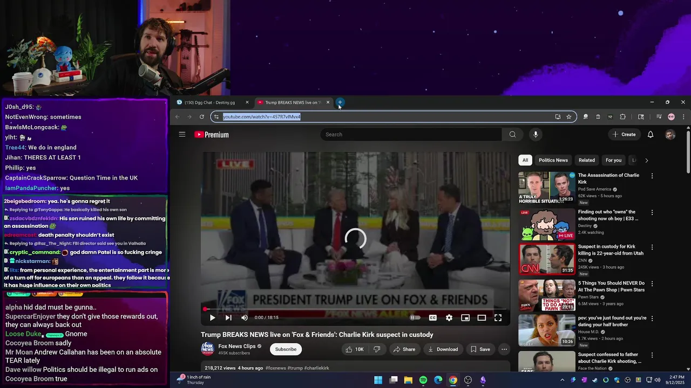691x388 pixels.
Task: Open Windows Start menu
Action: coord(378,380)
